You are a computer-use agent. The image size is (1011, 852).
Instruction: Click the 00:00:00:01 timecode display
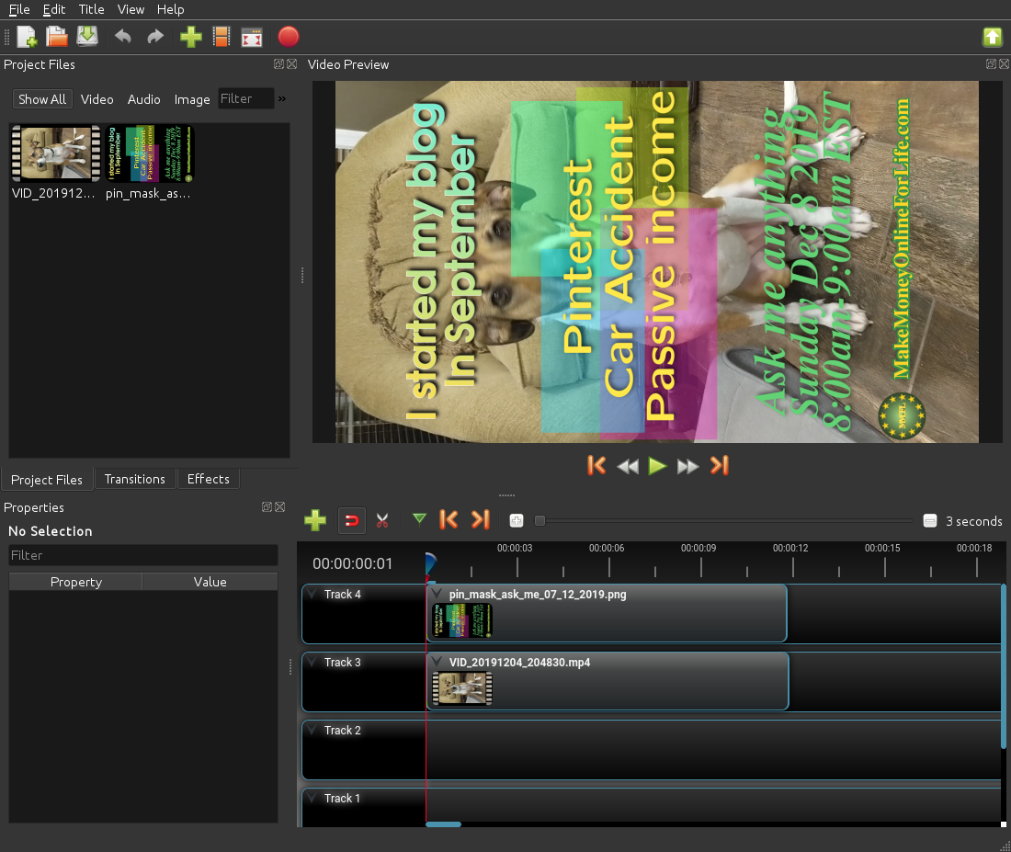(353, 563)
